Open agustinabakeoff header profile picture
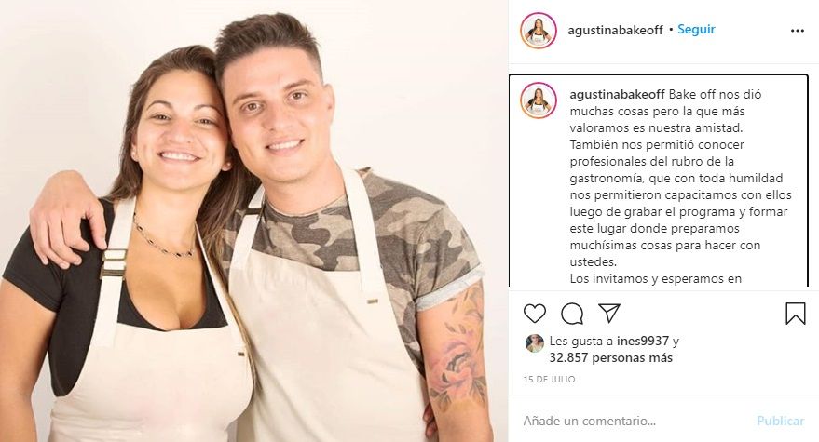 [x=538, y=31]
